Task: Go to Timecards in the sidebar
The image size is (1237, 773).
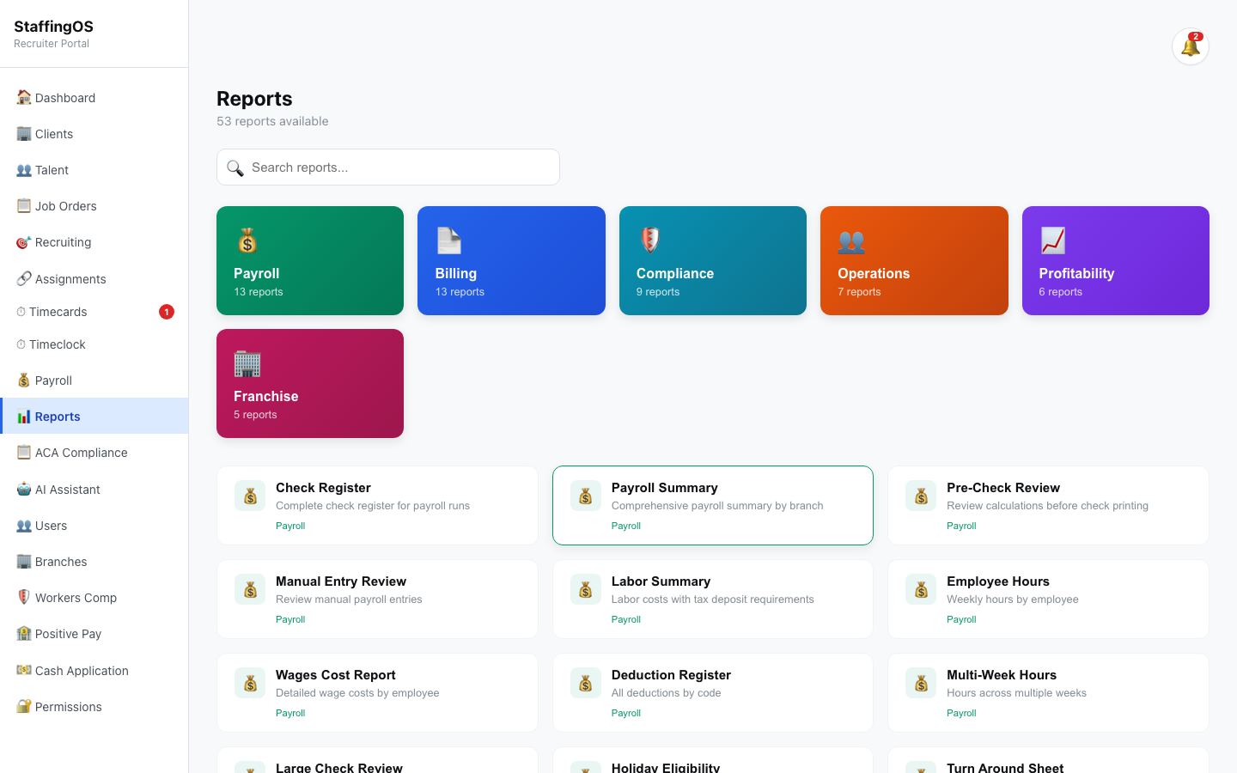Action: [x=58, y=312]
